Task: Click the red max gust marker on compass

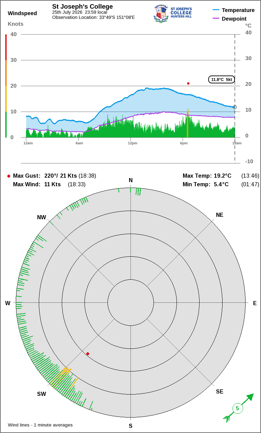Action: coord(88,354)
